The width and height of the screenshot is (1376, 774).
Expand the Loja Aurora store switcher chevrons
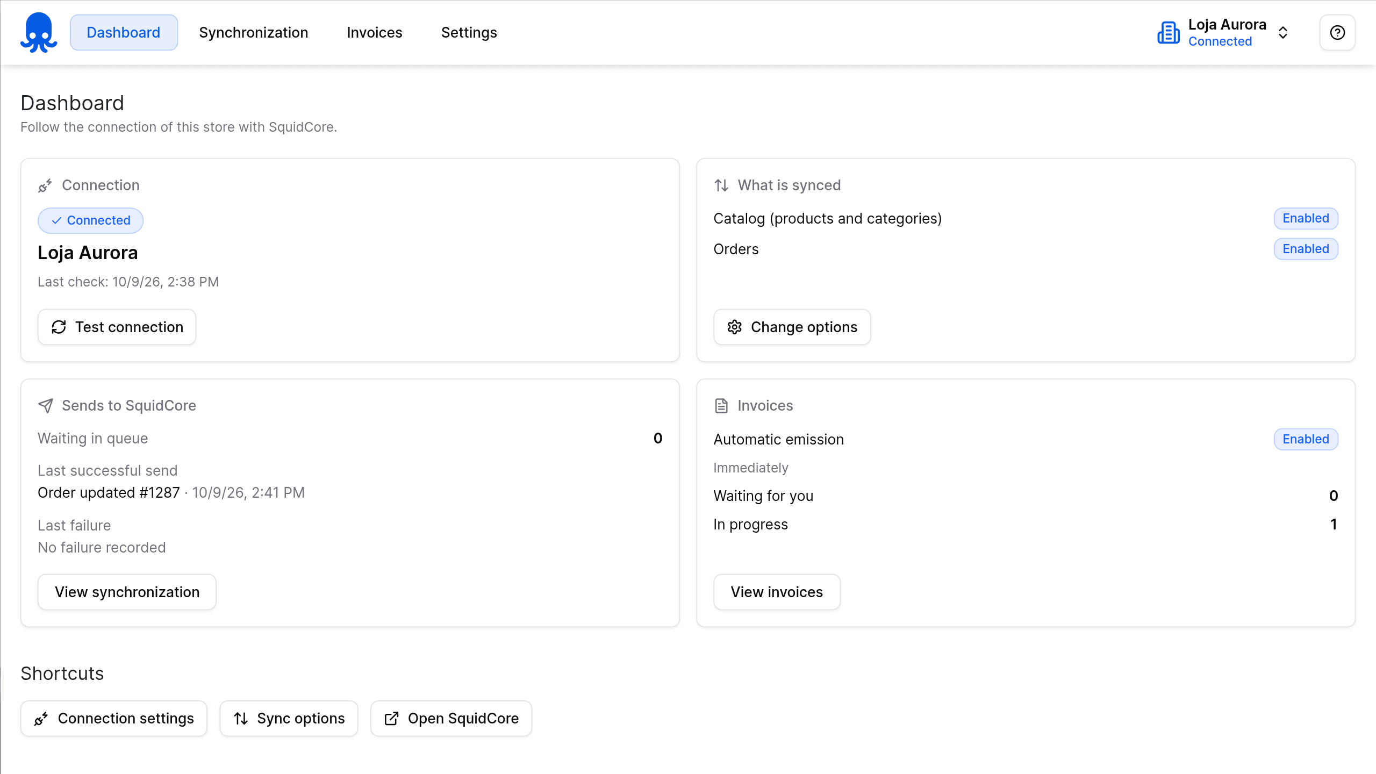pyautogui.click(x=1283, y=33)
